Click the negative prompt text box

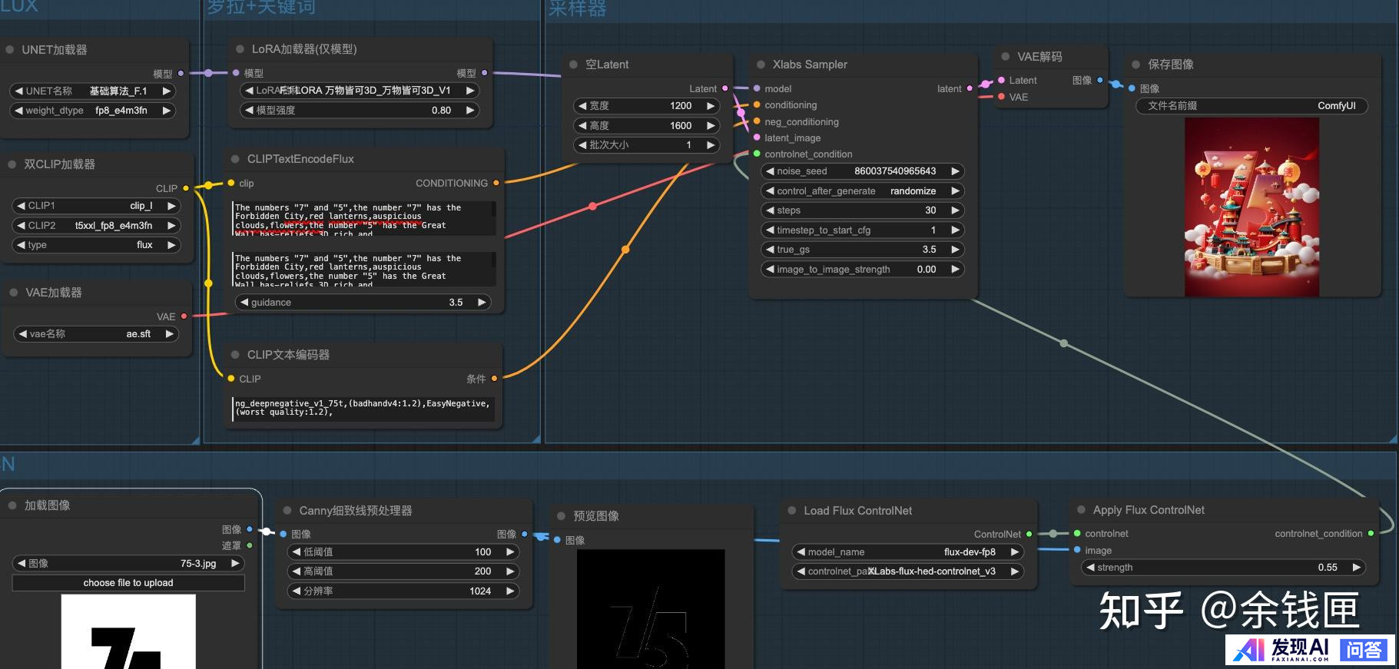[363, 408]
